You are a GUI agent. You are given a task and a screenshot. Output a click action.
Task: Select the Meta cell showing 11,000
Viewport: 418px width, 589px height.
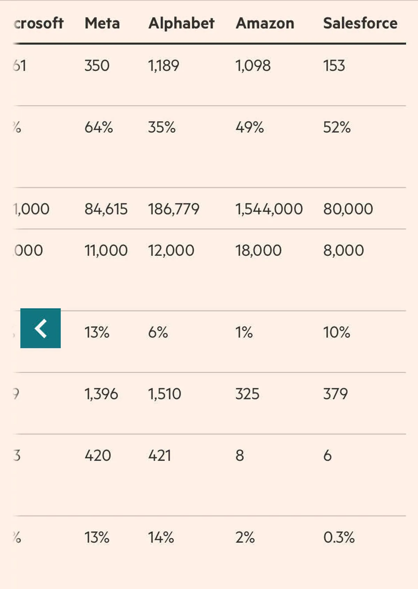coord(106,250)
